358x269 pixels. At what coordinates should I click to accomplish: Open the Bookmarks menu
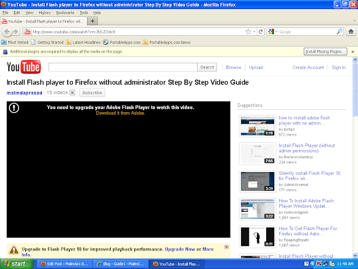coord(65,12)
